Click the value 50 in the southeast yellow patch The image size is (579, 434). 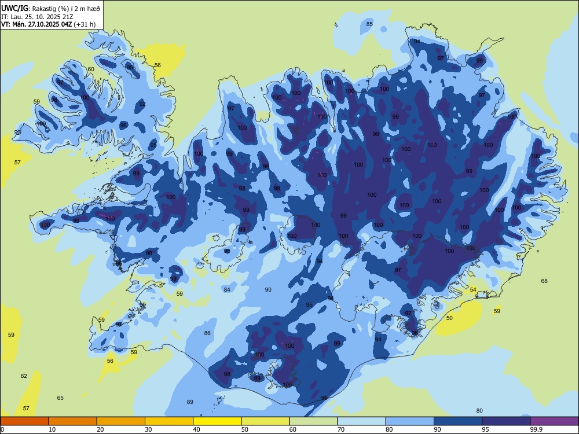[449, 318]
